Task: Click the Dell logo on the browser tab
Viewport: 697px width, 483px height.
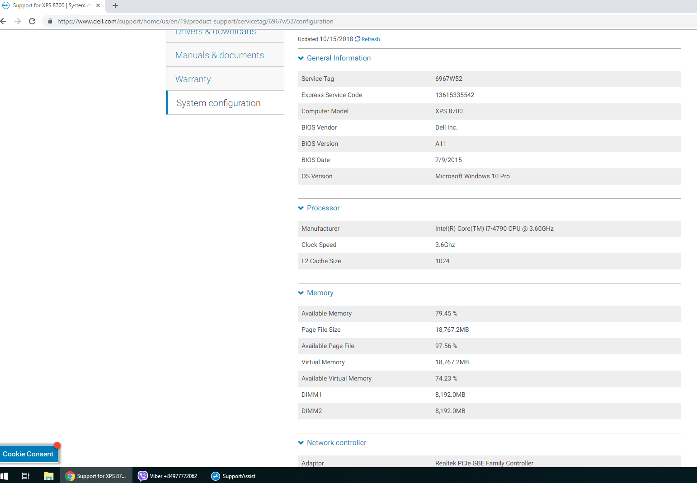Action: pos(5,5)
